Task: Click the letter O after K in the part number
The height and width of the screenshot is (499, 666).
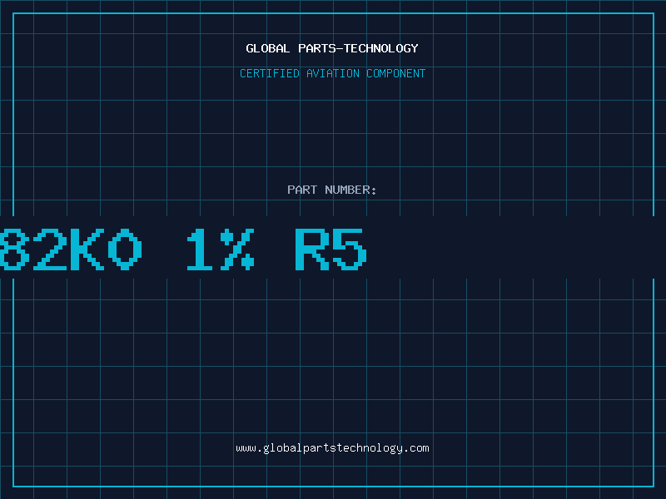Action: 125,249
